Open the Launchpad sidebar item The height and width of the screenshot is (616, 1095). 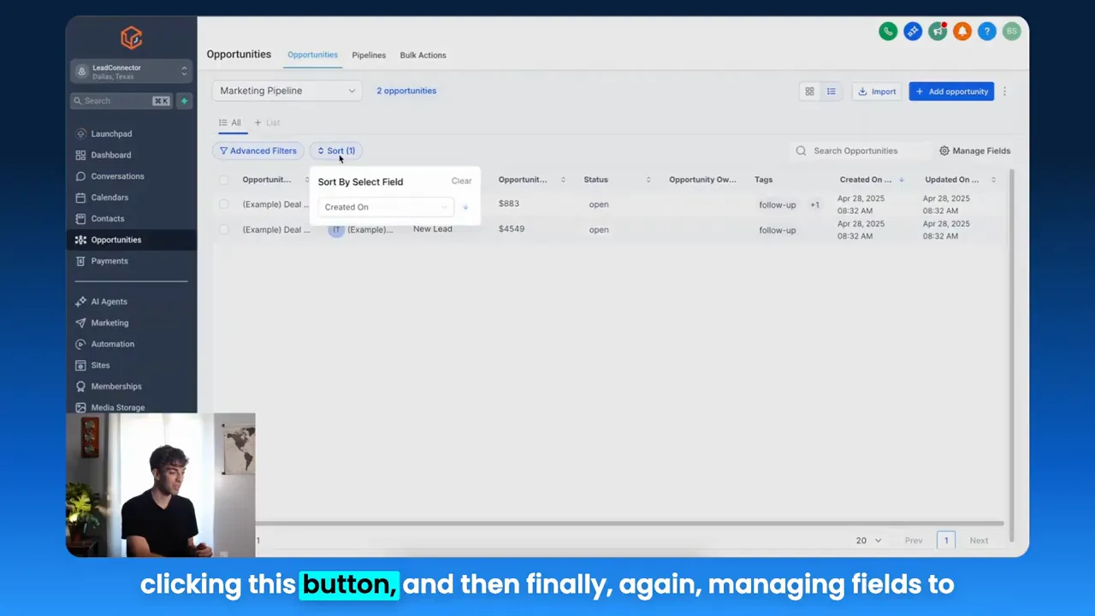point(111,133)
